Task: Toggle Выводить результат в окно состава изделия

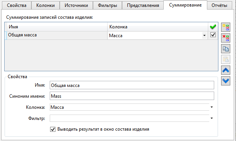Action: [53, 129]
